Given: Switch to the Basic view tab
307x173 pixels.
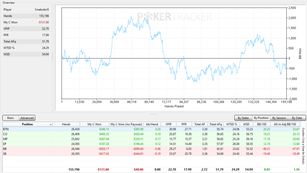Looking at the screenshot, I should pyautogui.click(x=11, y=118).
